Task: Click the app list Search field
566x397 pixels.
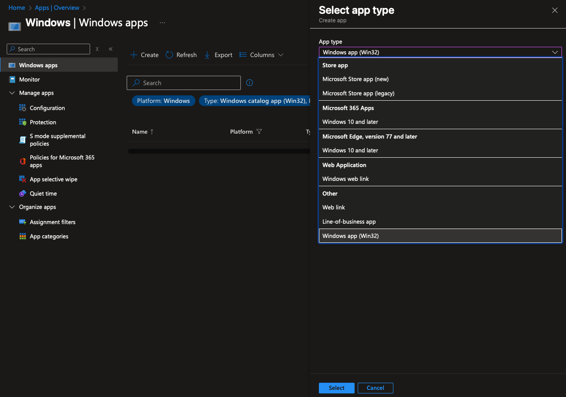Action: (184, 83)
